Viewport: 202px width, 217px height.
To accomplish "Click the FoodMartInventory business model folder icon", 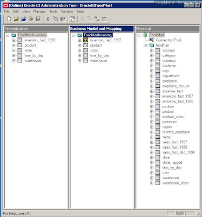I will tap(79, 35).
